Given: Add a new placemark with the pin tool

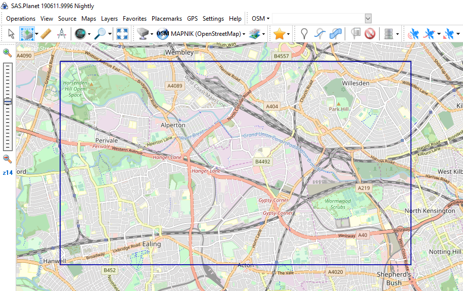Looking at the screenshot, I should click(x=304, y=34).
